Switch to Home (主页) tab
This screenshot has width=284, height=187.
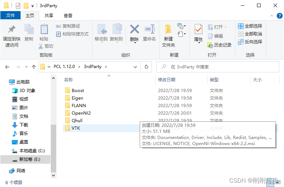[30, 16]
